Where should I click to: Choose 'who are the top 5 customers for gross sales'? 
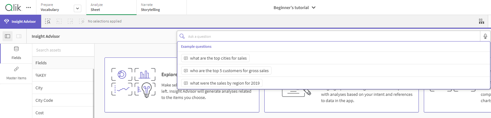(226, 71)
